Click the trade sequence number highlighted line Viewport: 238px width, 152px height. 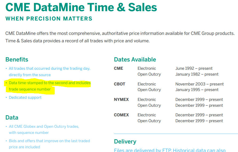pos(30,89)
